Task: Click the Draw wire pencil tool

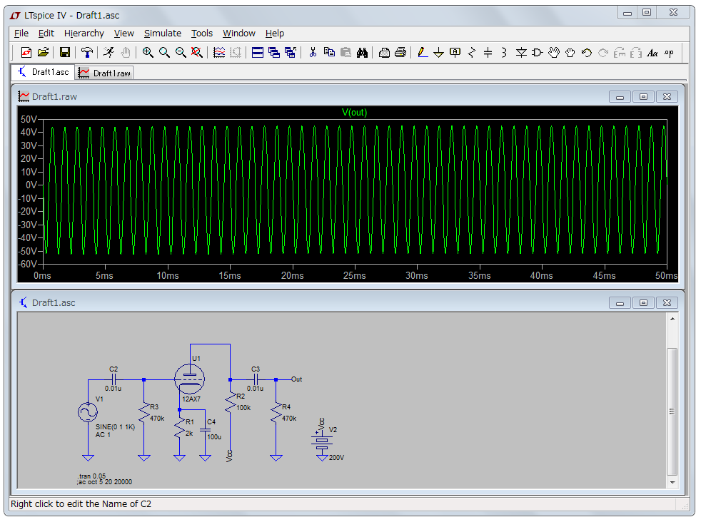Action: point(423,52)
